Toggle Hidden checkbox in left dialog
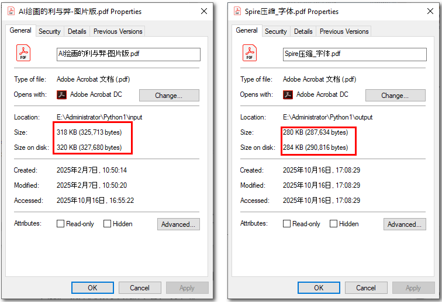This screenshot has height=302, width=442. pos(108,224)
